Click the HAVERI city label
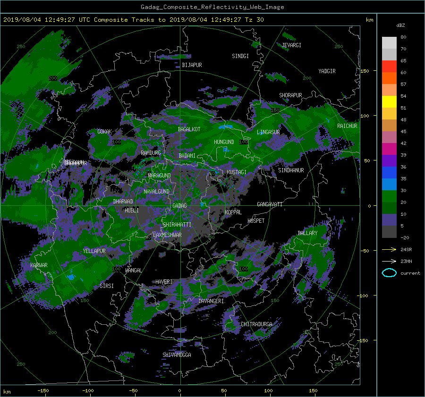The image size is (425, 397). (164, 282)
